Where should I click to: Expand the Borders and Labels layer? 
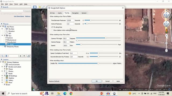coord(2,67)
